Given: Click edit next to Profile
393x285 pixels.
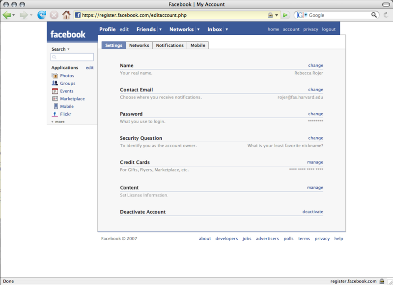Looking at the screenshot, I should pyautogui.click(x=124, y=30).
